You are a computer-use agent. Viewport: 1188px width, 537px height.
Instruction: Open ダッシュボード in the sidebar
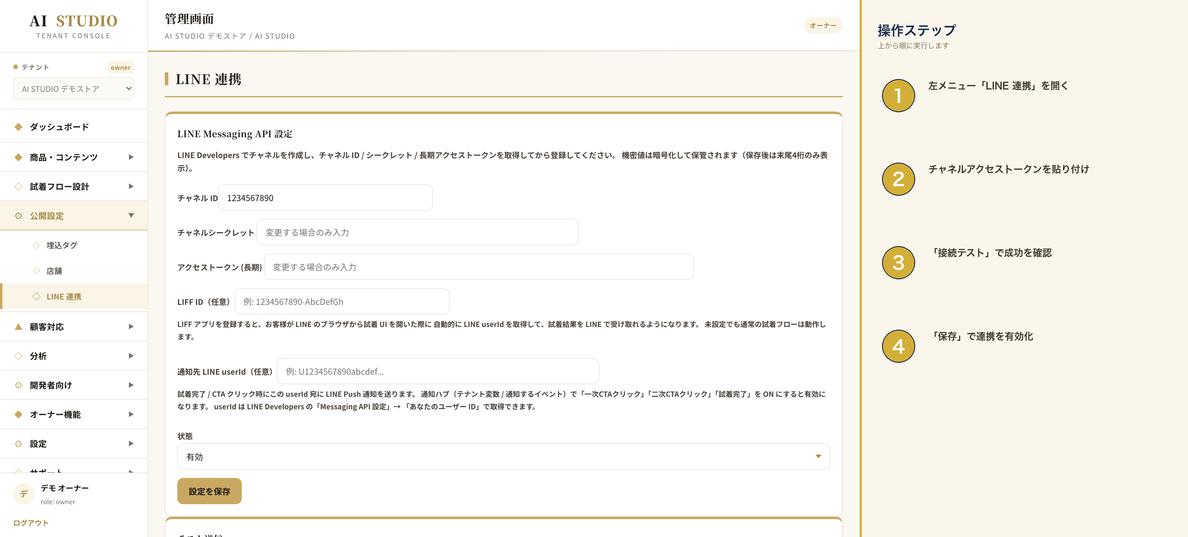point(74,127)
